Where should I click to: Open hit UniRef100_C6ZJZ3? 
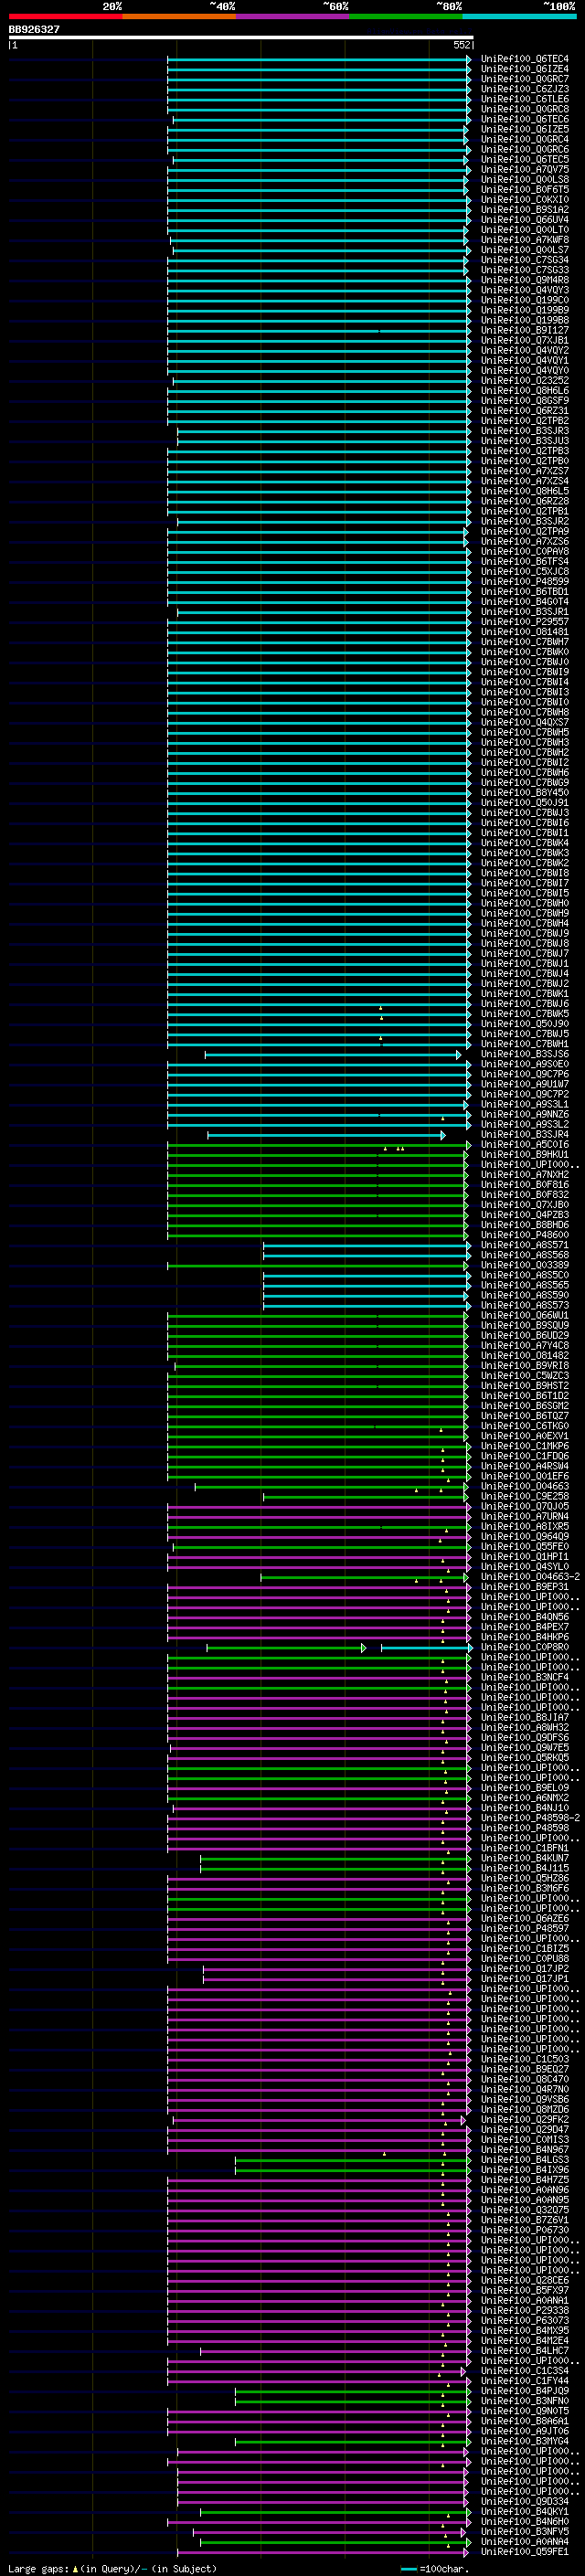[x=525, y=89]
